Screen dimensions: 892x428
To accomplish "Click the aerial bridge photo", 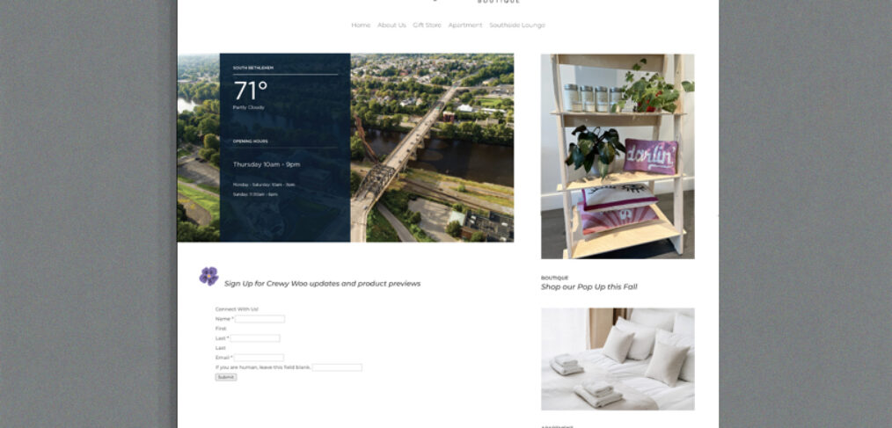I will [432, 148].
